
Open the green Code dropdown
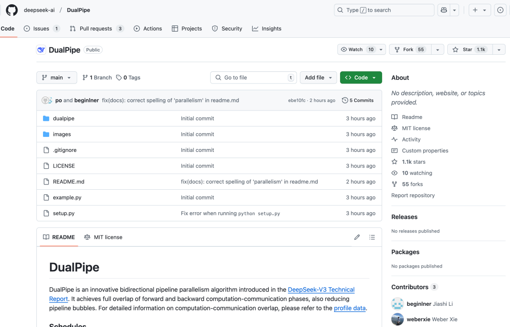[x=361, y=78]
